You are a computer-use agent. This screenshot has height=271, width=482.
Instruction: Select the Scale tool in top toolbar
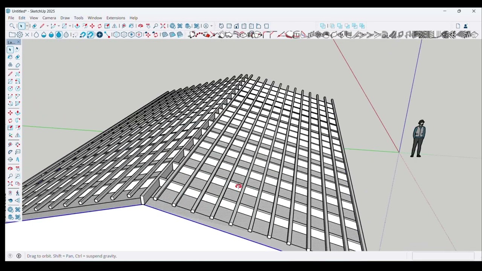(107, 26)
